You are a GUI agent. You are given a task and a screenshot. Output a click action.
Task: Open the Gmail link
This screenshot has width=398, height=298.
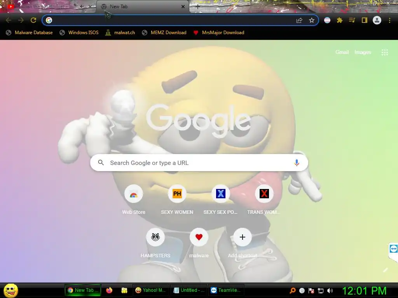tap(342, 52)
